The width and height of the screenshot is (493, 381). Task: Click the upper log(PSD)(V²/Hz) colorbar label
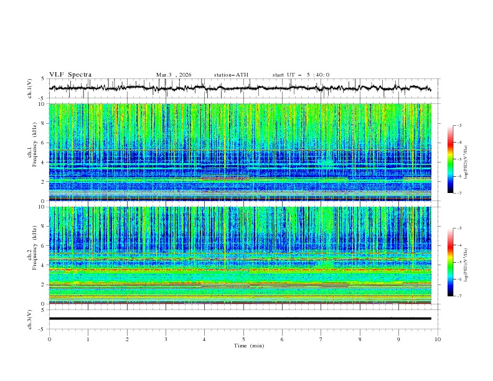(466, 162)
